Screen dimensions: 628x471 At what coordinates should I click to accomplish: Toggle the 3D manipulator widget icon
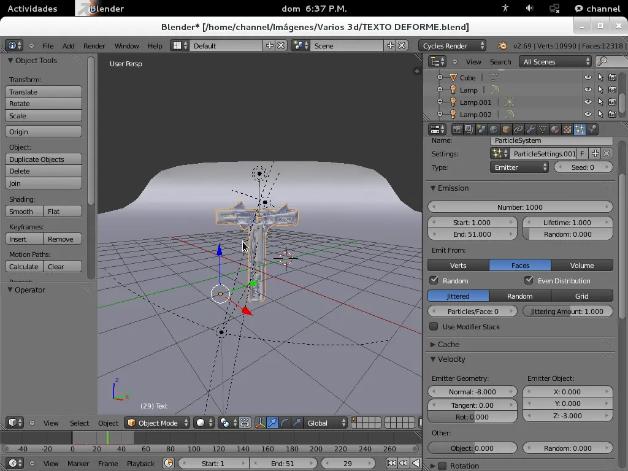pos(260,423)
